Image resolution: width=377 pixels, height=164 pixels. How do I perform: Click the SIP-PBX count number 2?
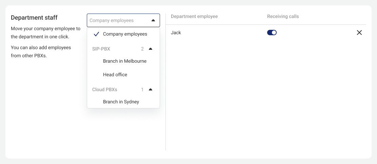(142, 49)
